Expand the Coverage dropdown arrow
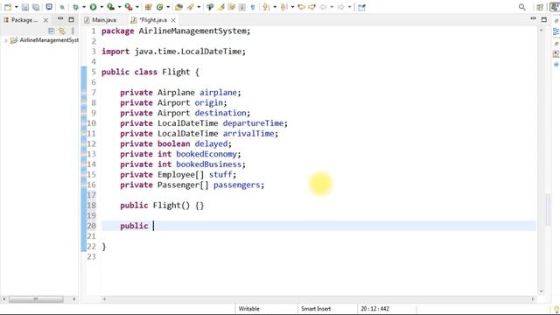Image resolution: width=560 pixels, height=315 pixels. click(x=119, y=7)
